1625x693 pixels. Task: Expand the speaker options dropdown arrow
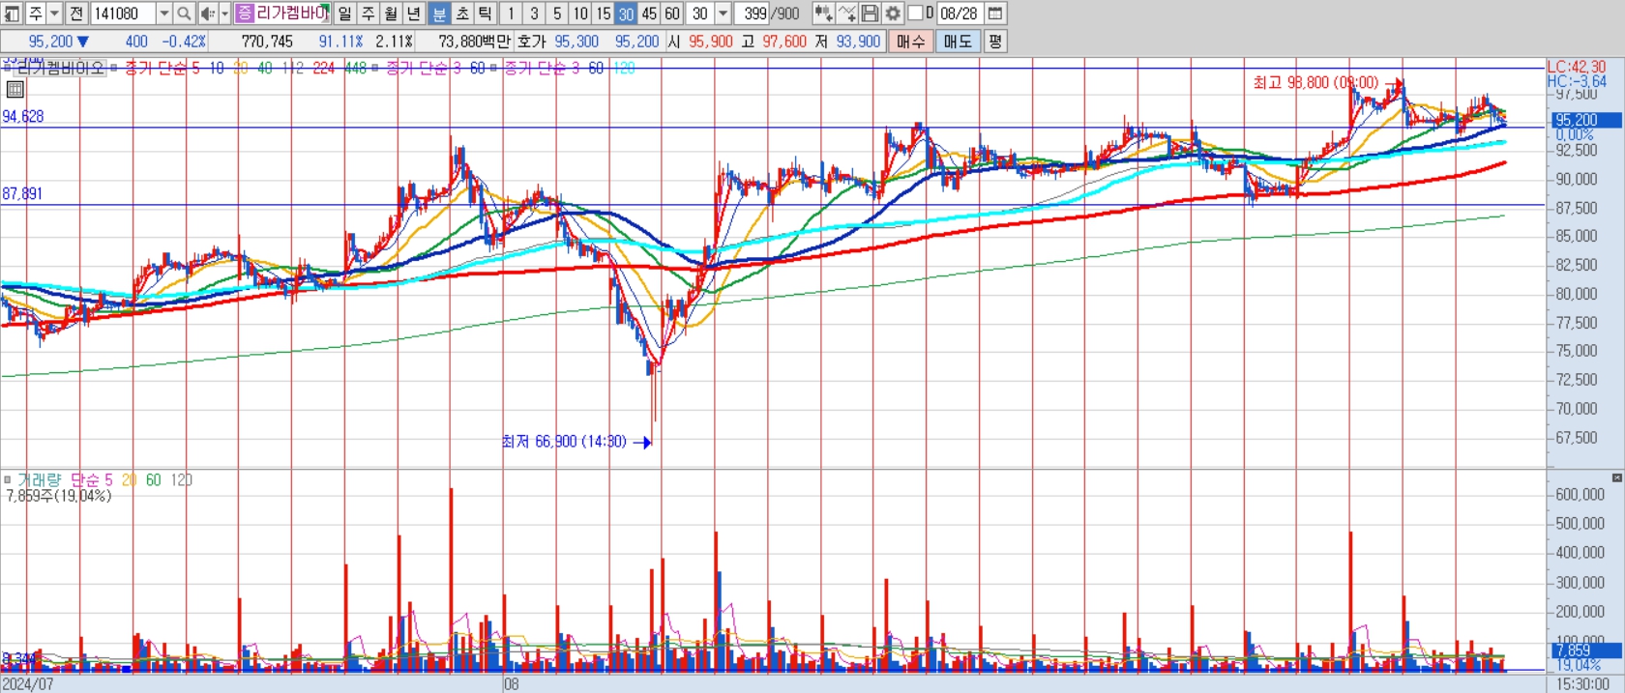click(x=224, y=14)
